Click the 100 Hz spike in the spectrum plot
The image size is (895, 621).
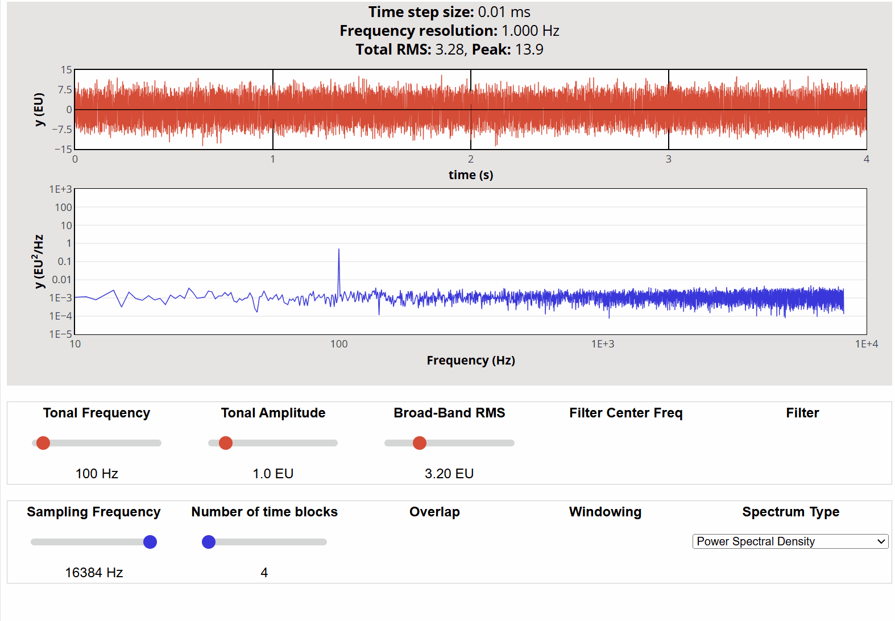pos(339,251)
